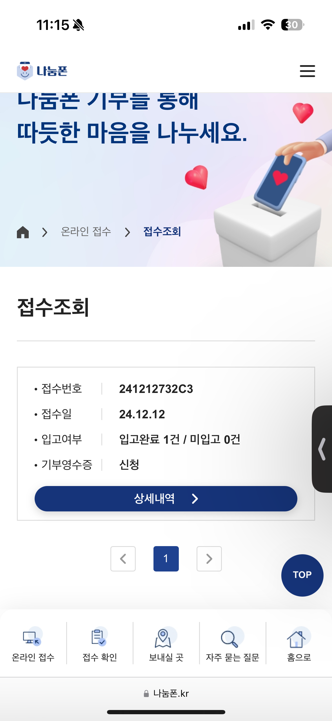Go to the next page arrow
The height and width of the screenshot is (721, 332).
coord(209,559)
